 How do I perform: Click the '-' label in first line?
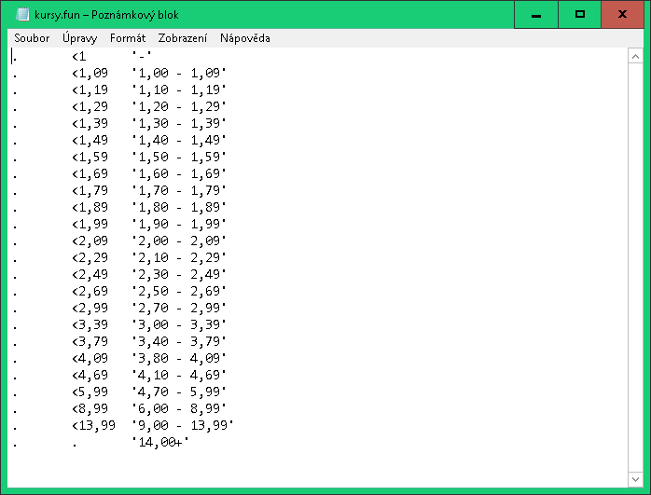tap(142, 57)
